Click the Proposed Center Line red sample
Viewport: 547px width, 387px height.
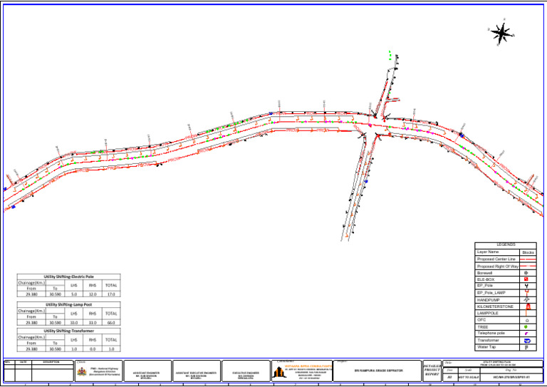coord(528,259)
